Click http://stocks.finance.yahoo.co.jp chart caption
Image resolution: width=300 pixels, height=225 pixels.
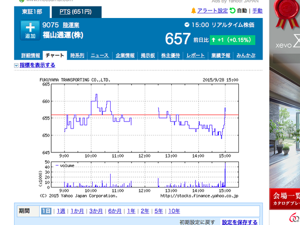click(x=199, y=196)
